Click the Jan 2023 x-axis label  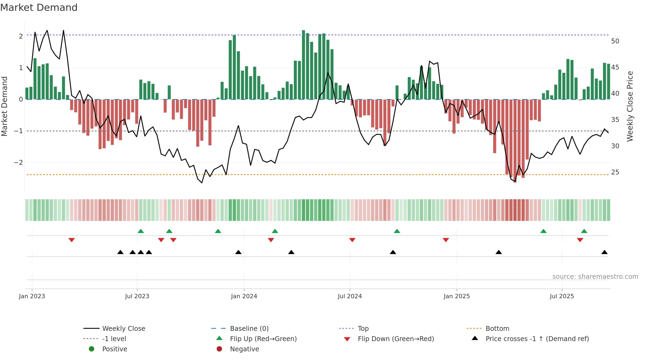[32, 296]
